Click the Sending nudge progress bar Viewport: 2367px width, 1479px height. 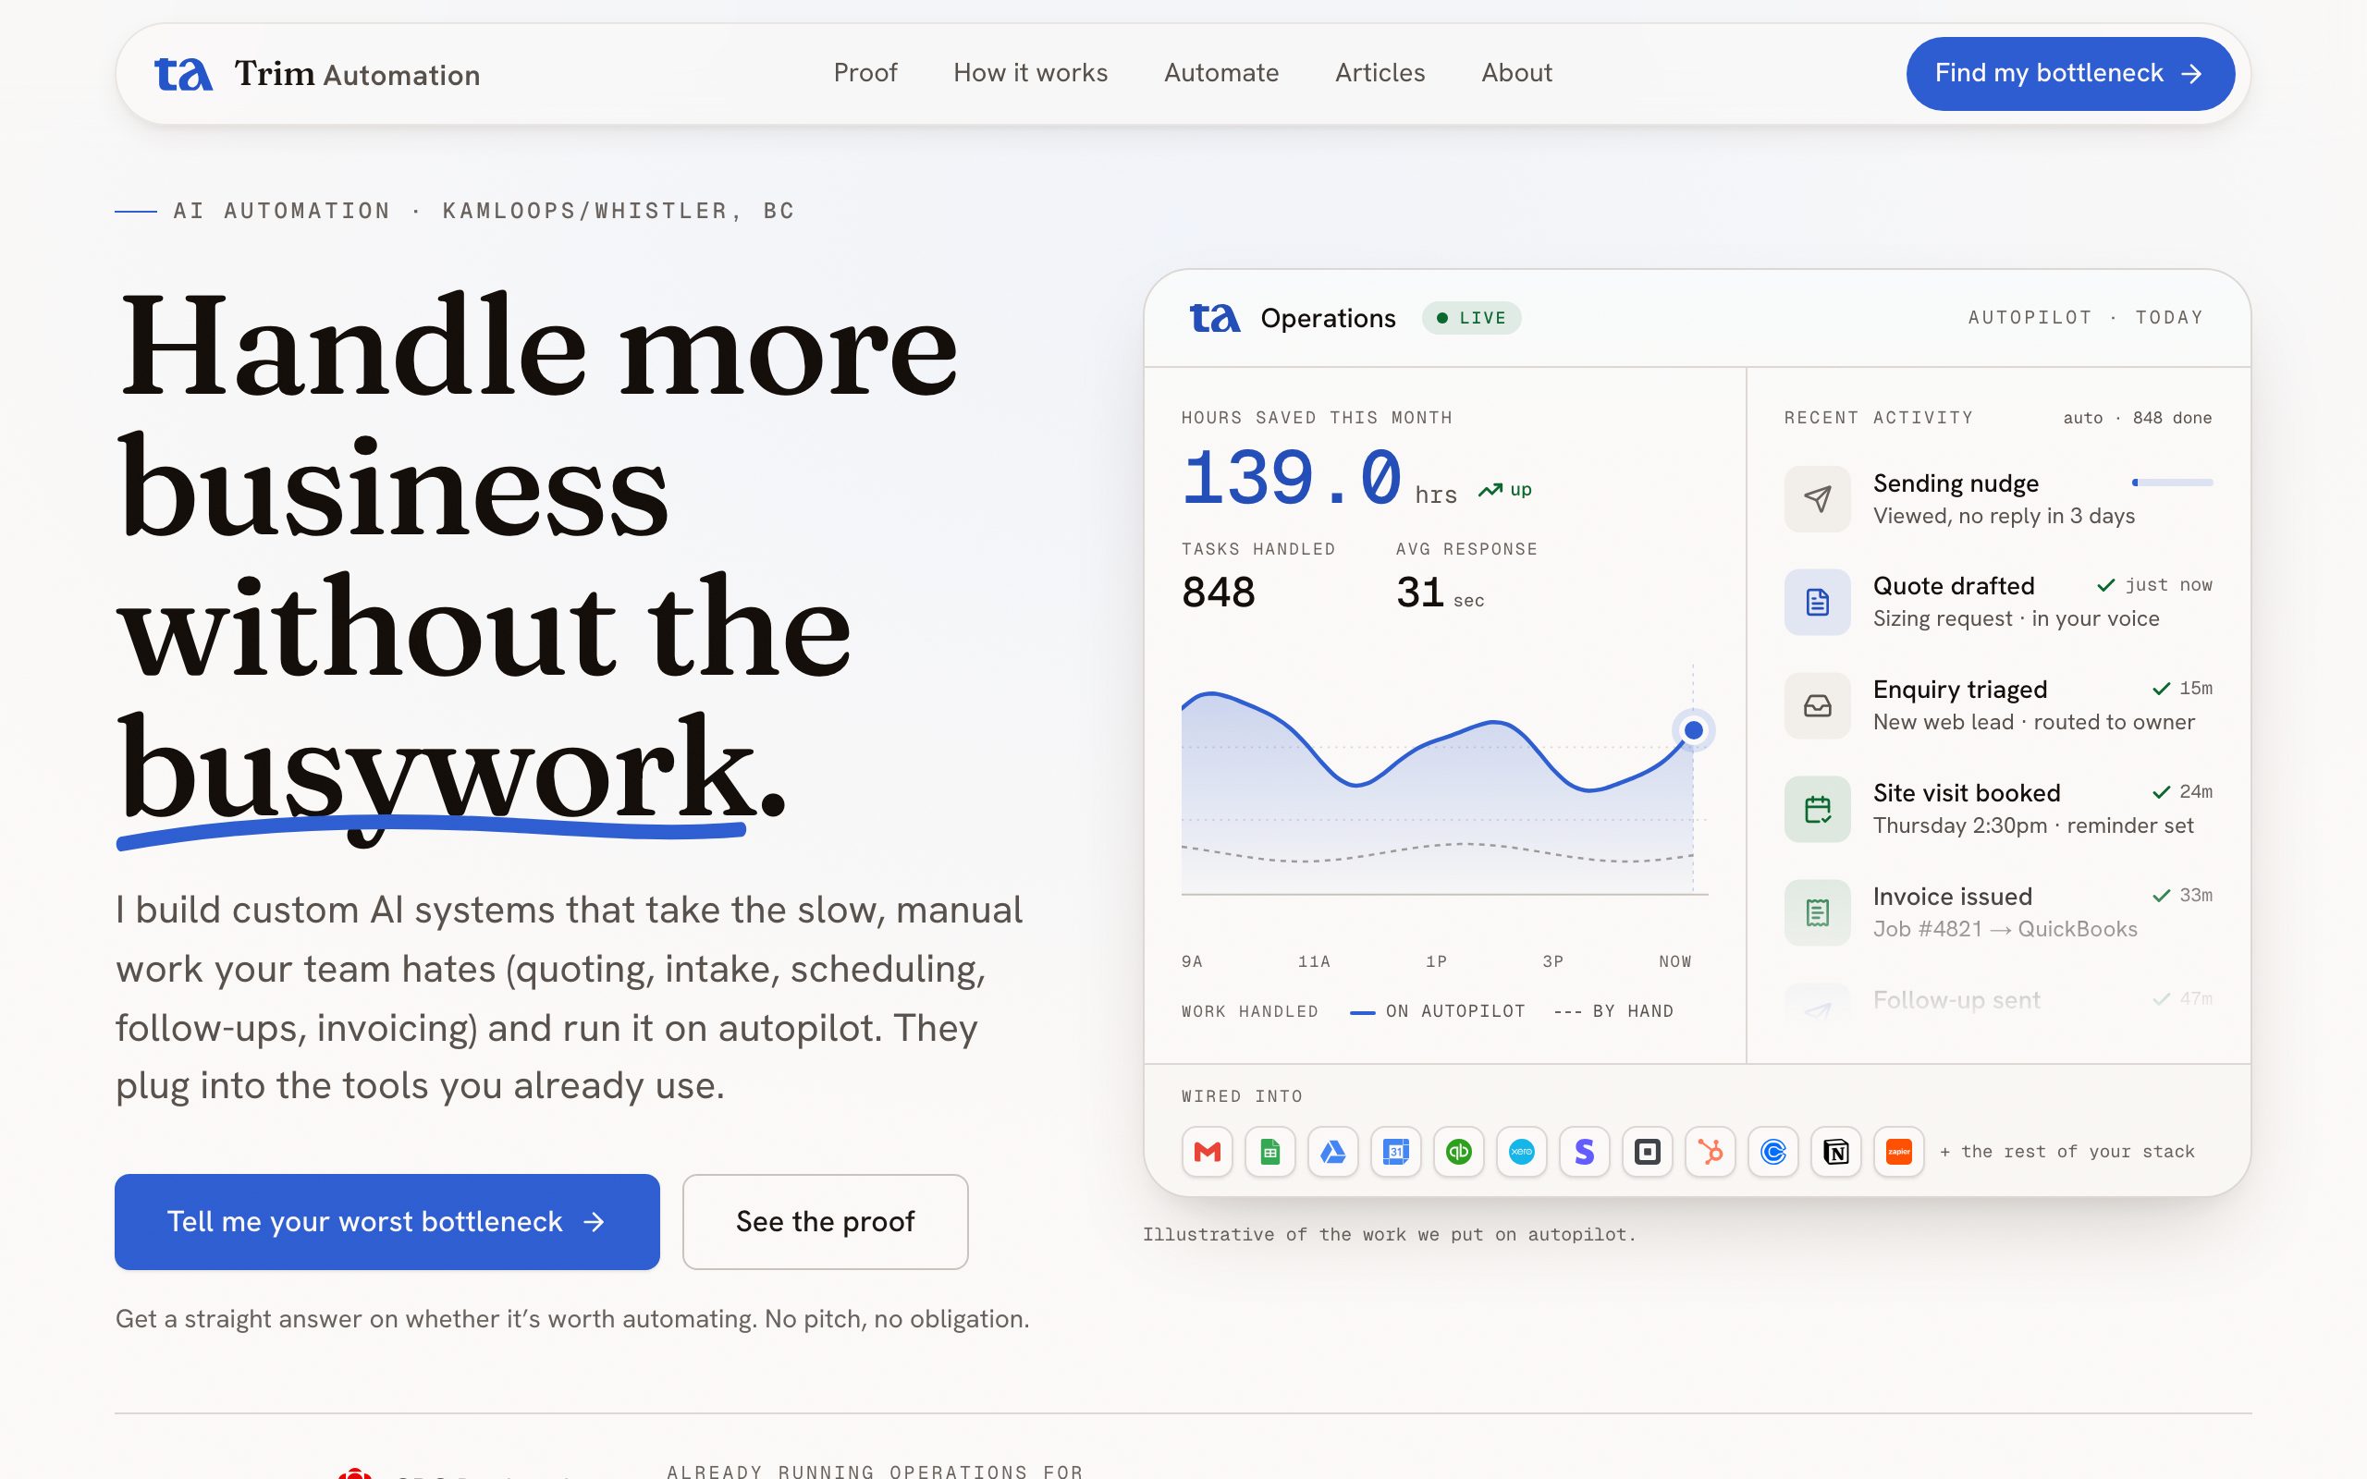[2172, 483]
